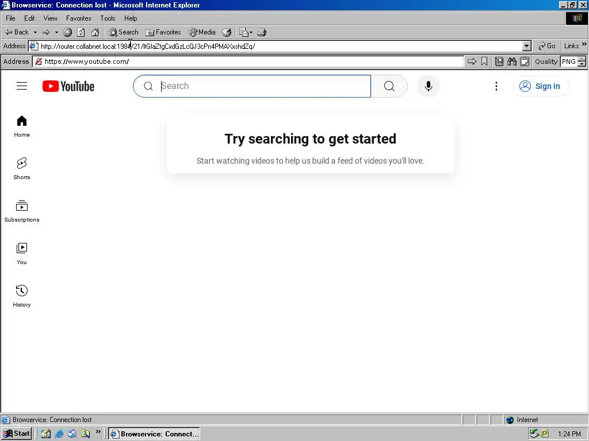
Task: Click the Forward arrow button
Action: click(x=46, y=32)
